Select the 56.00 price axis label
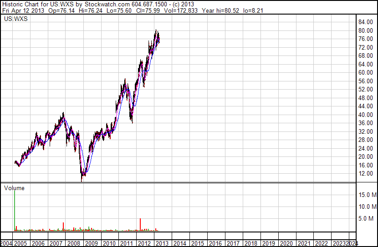 [366, 81]
